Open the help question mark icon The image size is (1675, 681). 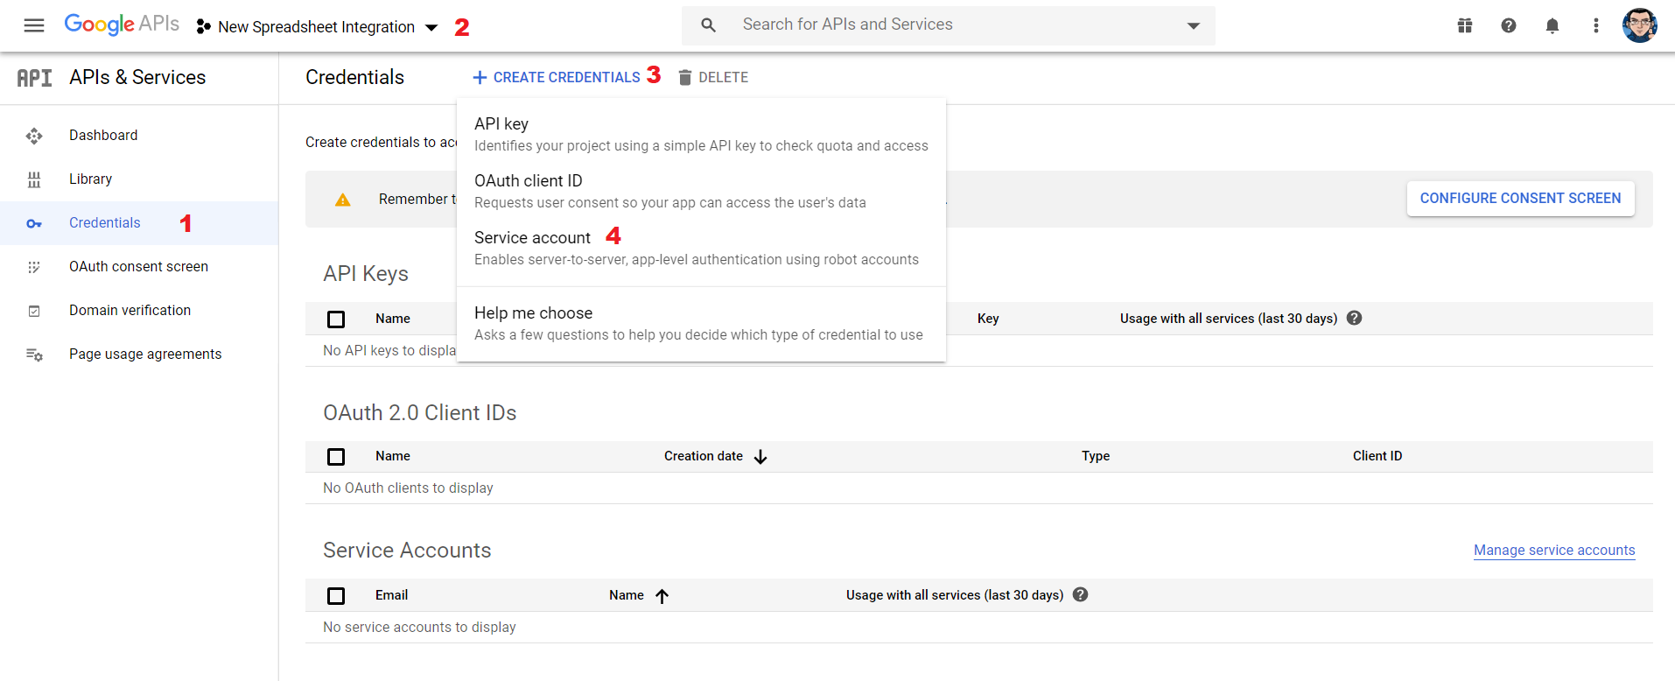pyautogui.click(x=1509, y=25)
